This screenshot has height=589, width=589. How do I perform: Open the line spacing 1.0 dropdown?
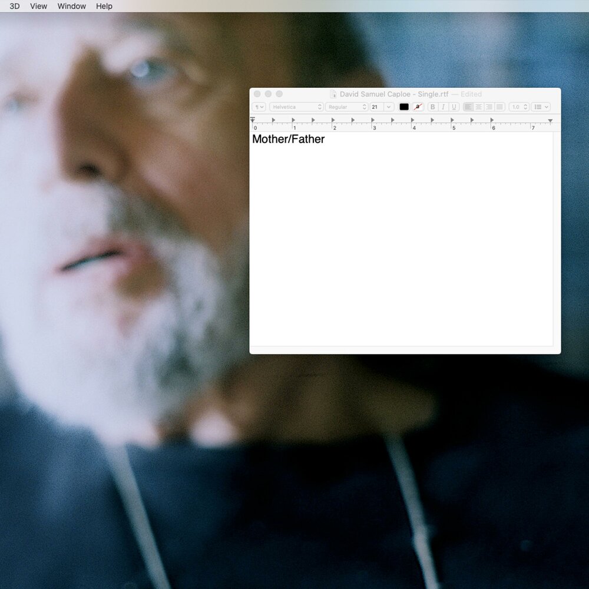519,107
